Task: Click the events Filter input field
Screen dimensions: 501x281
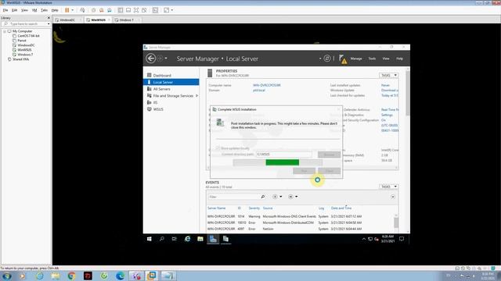Action: 234,197
